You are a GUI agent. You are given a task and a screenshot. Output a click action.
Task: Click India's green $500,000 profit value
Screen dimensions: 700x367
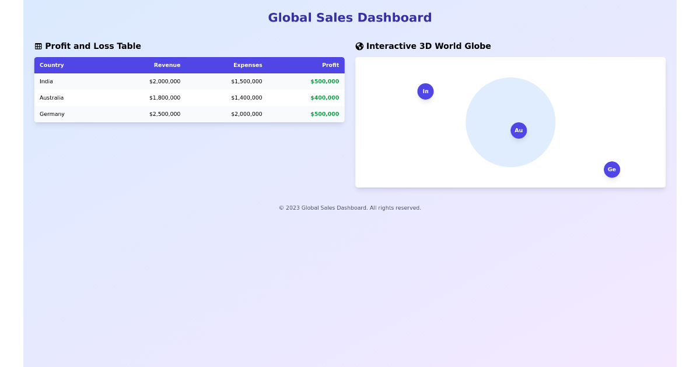pyautogui.click(x=324, y=82)
